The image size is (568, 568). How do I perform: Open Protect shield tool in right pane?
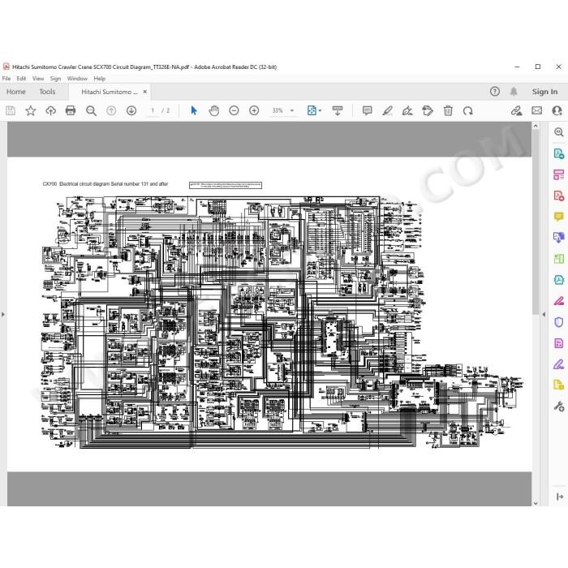click(558, 322)
